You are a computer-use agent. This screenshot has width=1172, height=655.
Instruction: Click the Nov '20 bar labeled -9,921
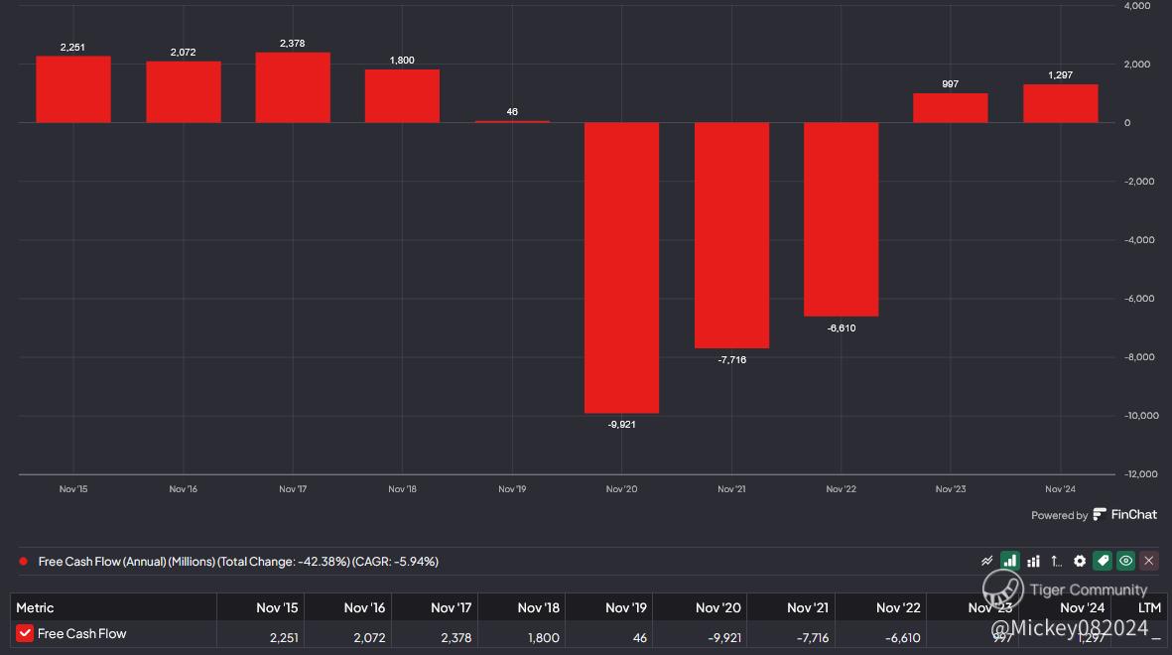[x=622, y=268]
